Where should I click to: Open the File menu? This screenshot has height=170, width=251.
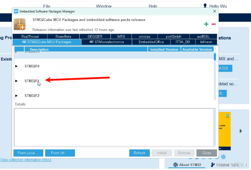click(47, 6)
